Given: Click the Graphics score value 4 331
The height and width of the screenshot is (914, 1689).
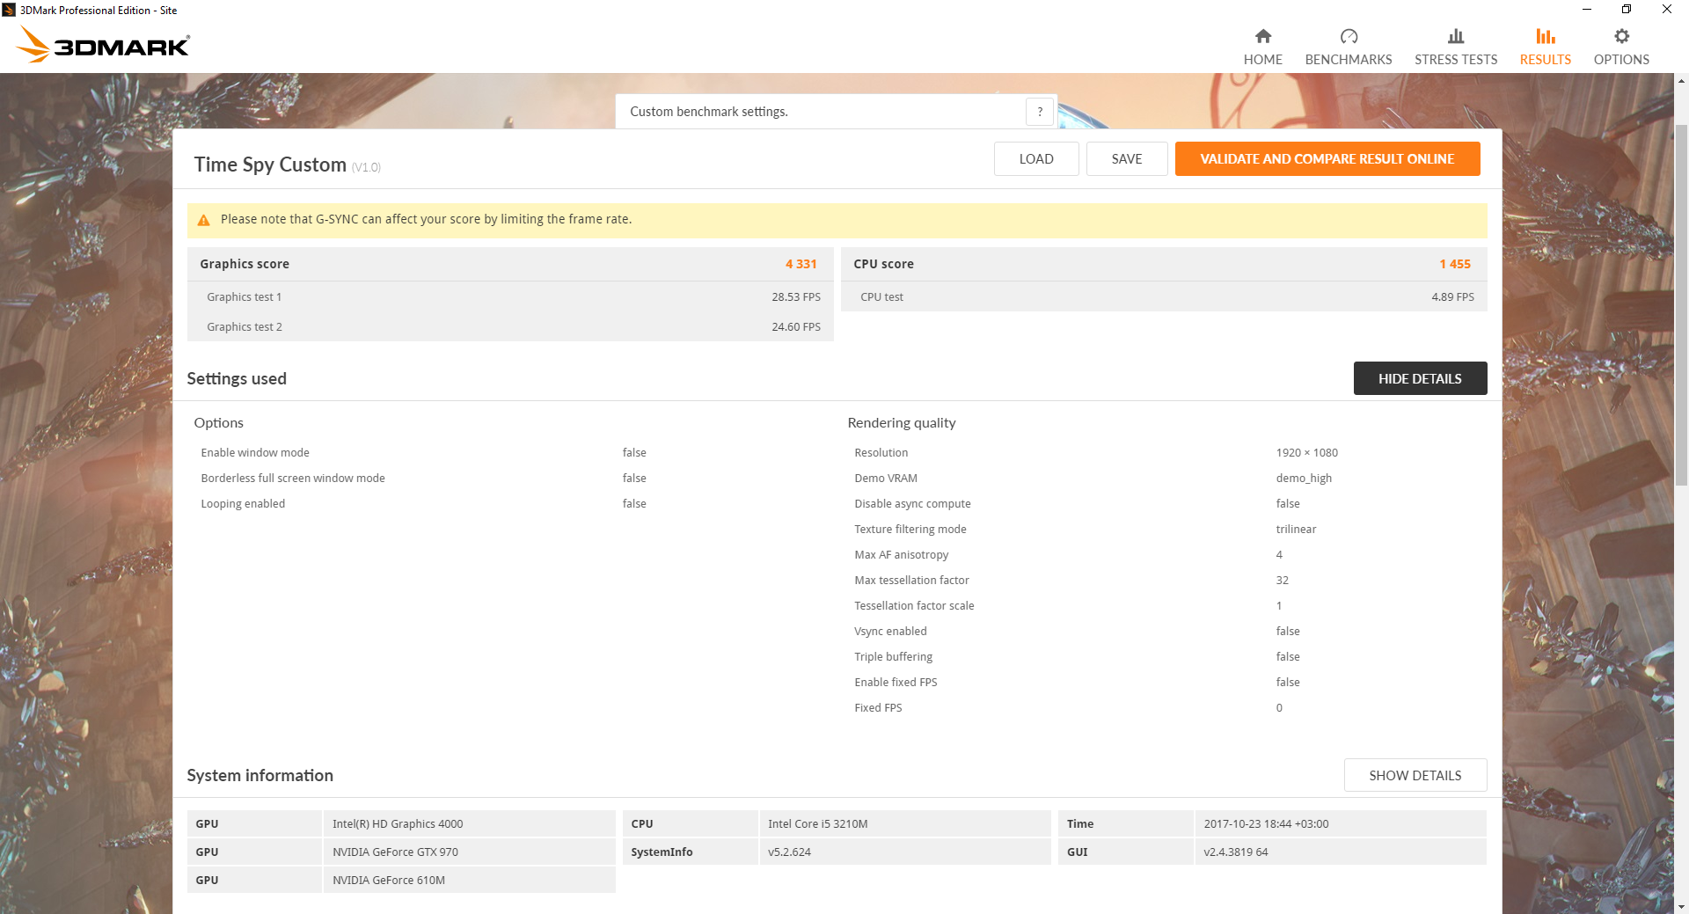Looking at the screenshot, I should pyautogui.click(x=801, y=264).
